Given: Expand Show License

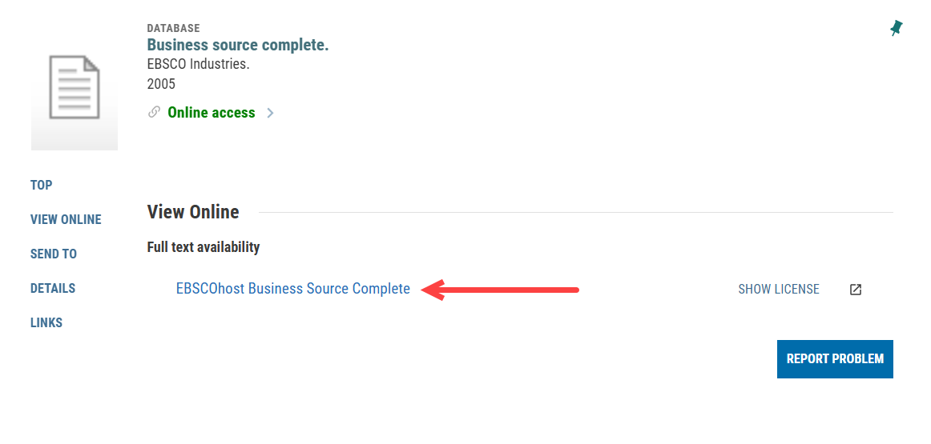Looking at the screenshot, I should 779,290.
